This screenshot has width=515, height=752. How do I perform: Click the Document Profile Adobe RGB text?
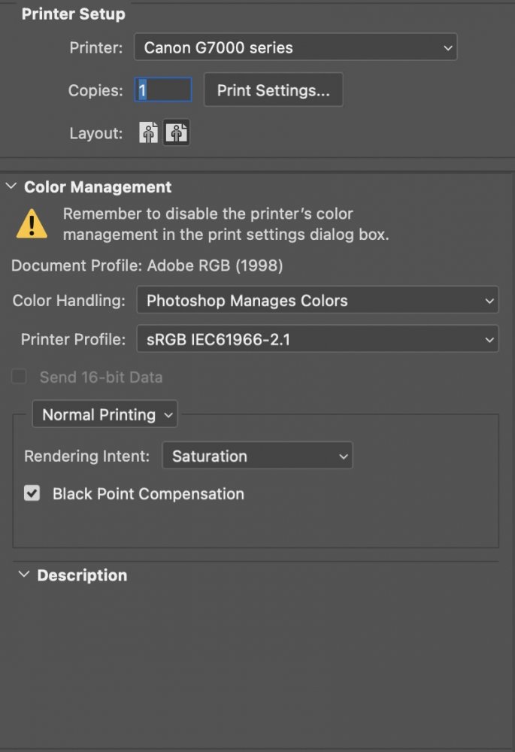click(x=147, y=265)
